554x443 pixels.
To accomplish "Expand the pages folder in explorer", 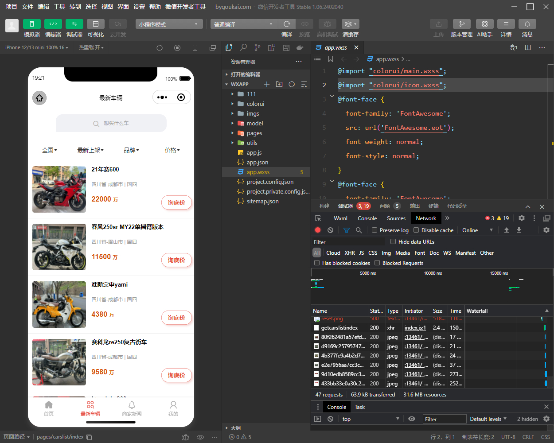I will (254, 133).
